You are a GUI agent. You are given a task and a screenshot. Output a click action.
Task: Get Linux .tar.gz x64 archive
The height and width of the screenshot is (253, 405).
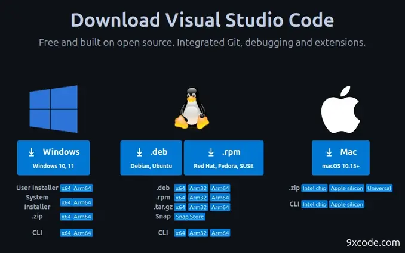point(180,207)
